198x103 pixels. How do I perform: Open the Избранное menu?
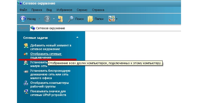(64, 10)
